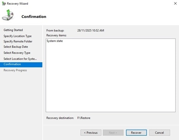Select the Getting Started step
Viewport: 179px width, 140px height.
point(13,30)
